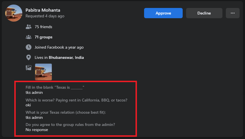Viewport: 245px width, 139px height.
Task: Select the clock icon beside Joined Facebook
Action: 28,47
